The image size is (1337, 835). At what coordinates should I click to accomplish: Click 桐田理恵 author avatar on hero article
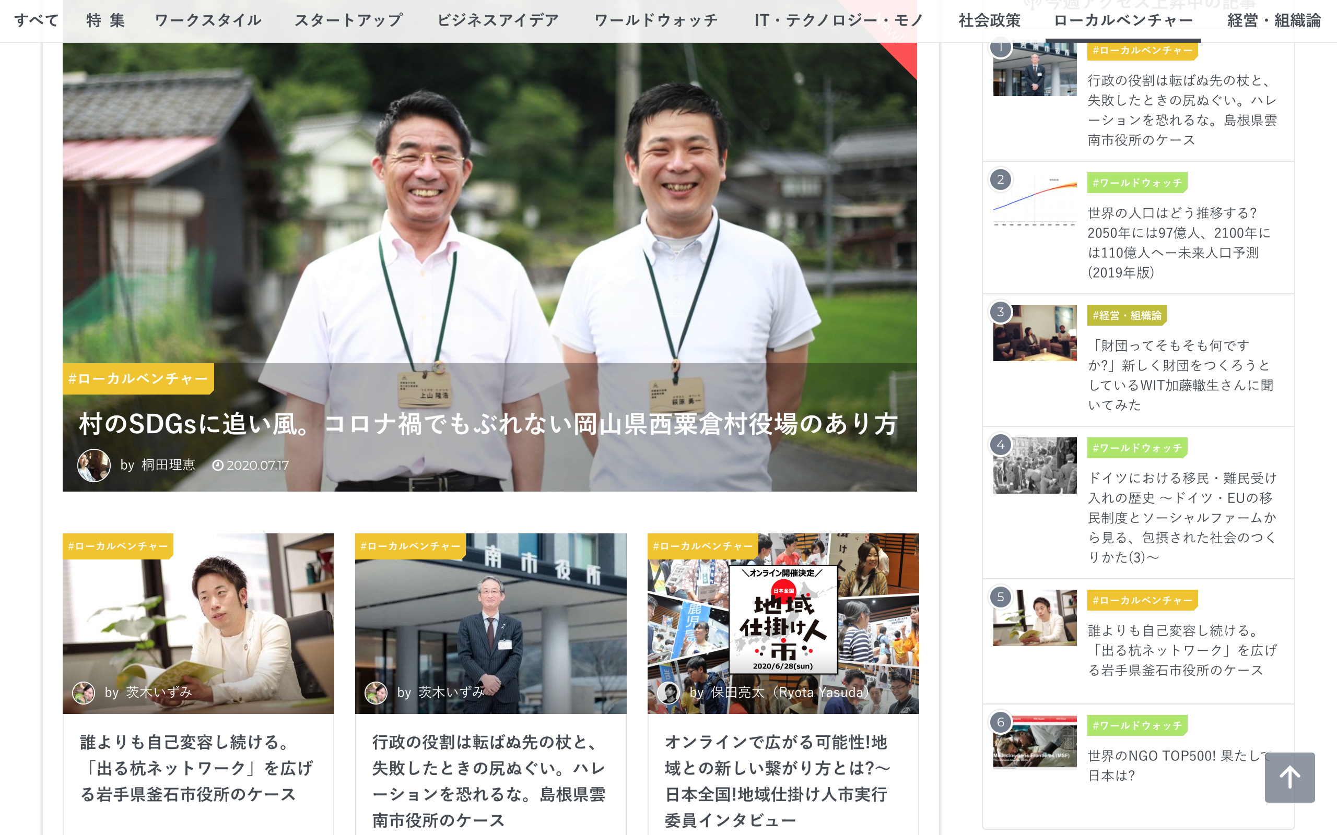[x=93, y=465]
